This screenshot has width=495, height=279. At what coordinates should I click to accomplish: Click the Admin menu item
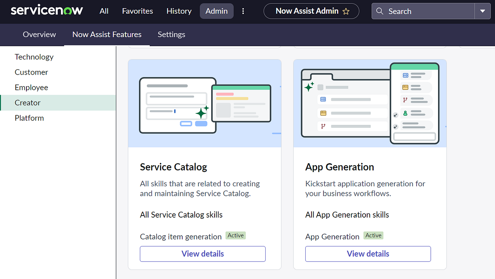pyautogui.click(x=216, y=11)
